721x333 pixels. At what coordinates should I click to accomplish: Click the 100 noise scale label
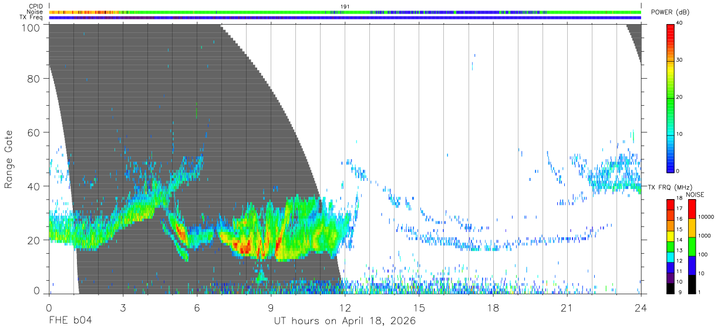704,255
